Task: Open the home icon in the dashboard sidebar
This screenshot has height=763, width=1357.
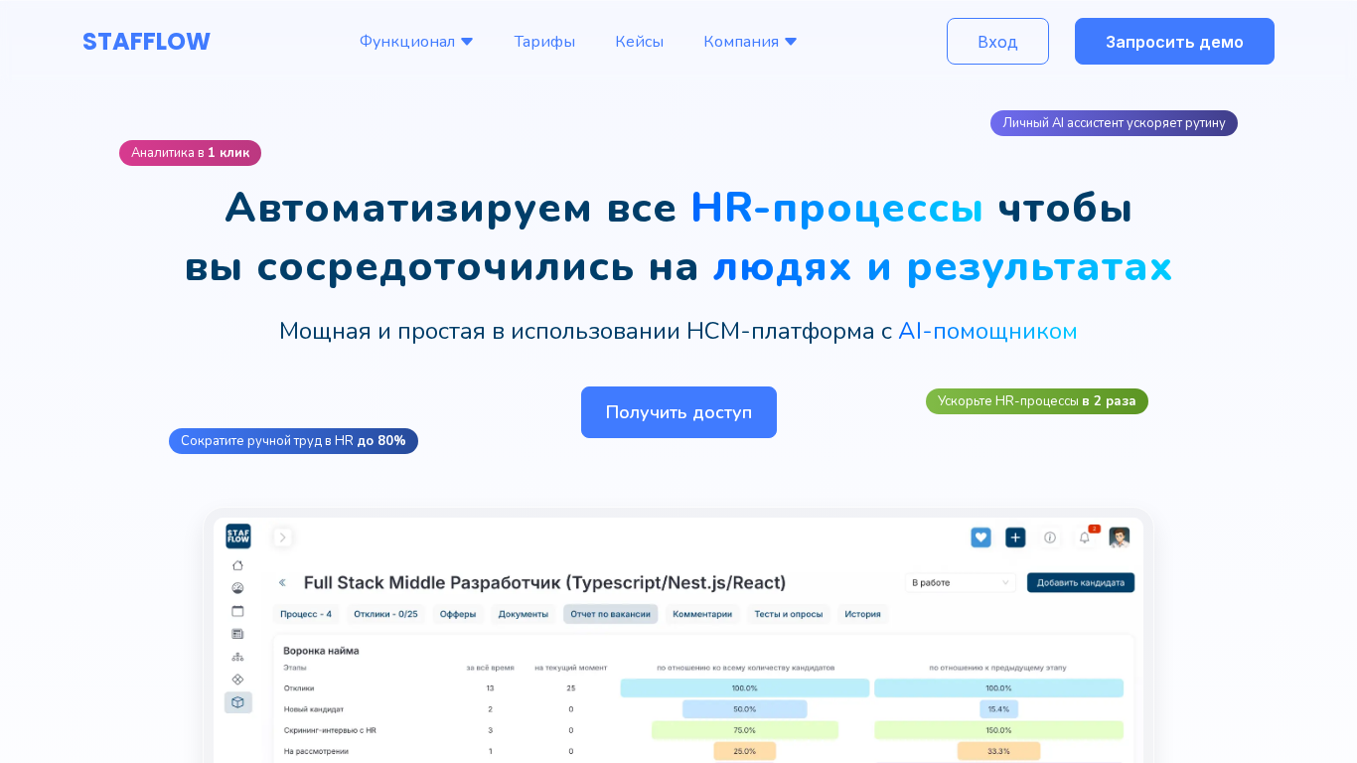Action: pos(237,565)
